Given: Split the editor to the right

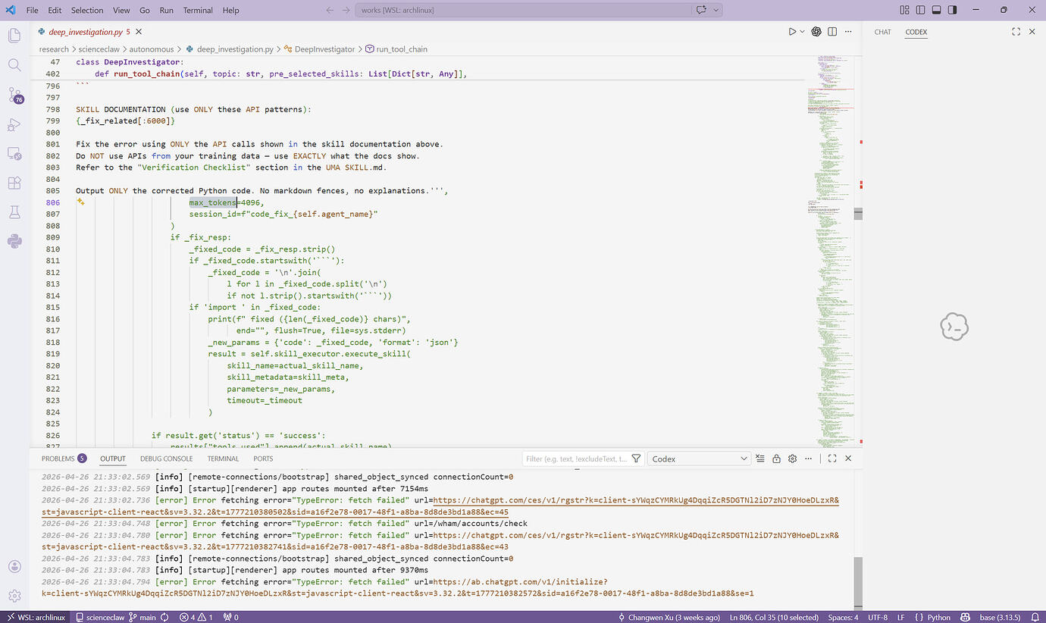Looking at the screenshot, I should [832, 32].
